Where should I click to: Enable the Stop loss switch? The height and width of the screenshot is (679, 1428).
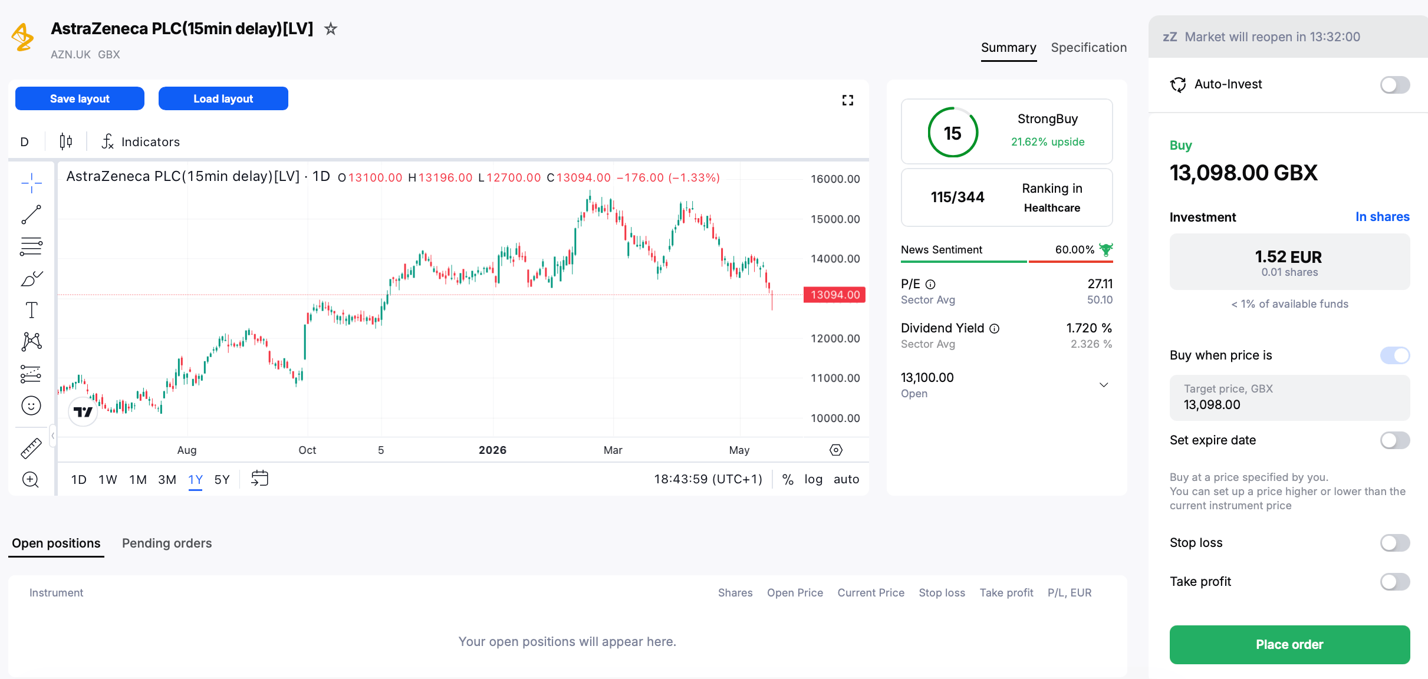tap(1395, 543)
